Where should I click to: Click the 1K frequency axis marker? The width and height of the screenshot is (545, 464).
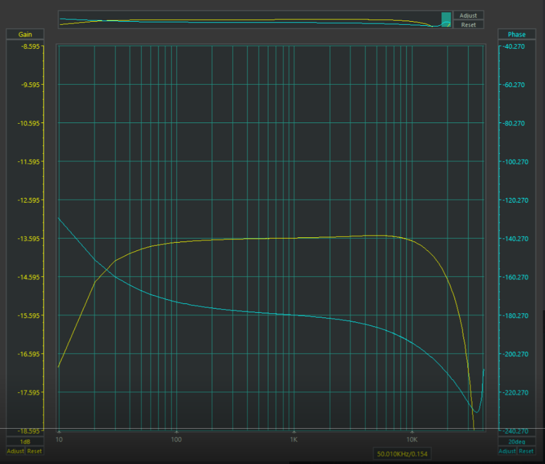[x=294, y=439]
